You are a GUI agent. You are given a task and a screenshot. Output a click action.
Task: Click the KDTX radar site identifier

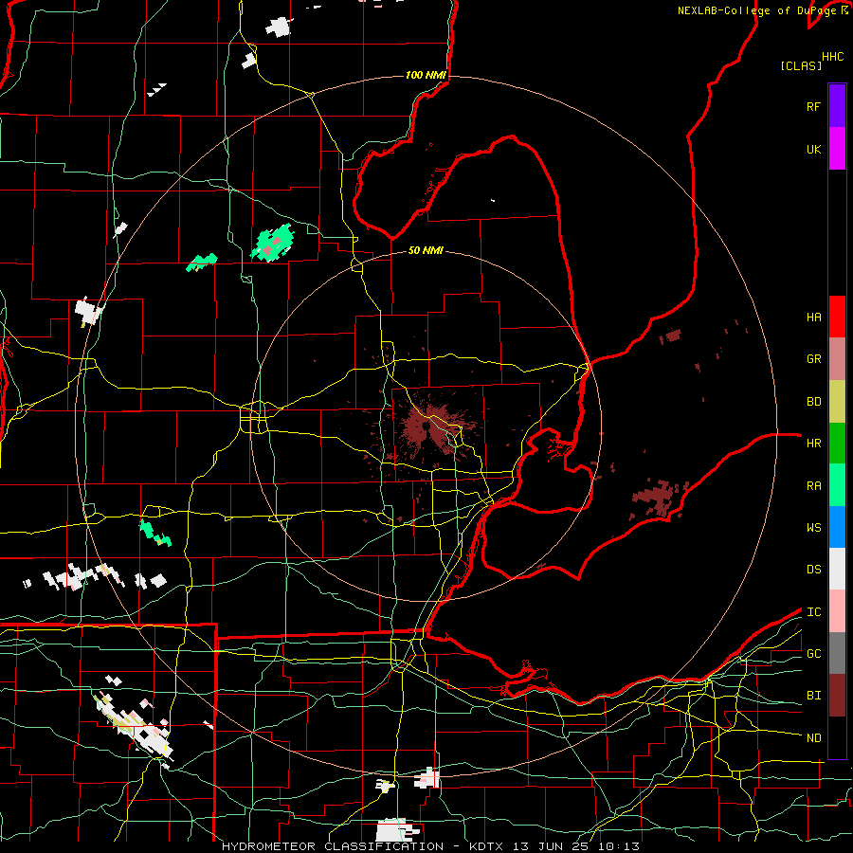coord(487,846)
